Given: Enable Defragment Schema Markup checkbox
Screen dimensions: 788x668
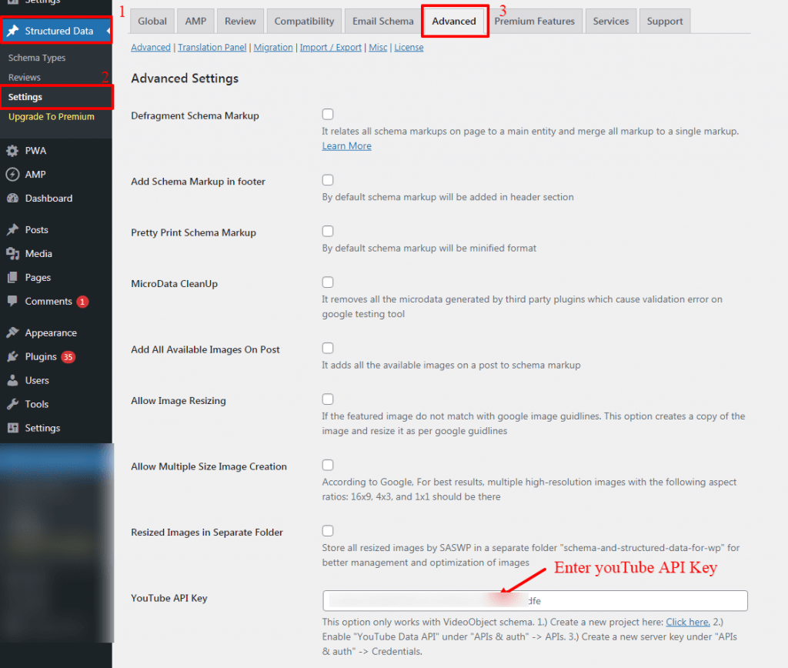Looking at the screenshot, I should tap(328, 114).
